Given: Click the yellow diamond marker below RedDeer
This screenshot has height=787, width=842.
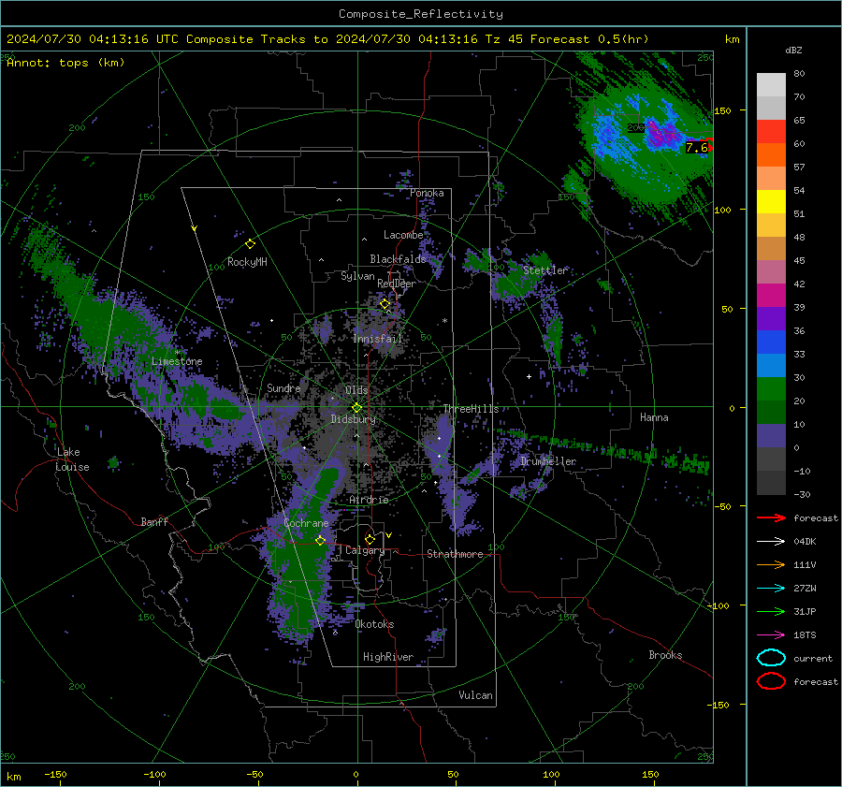Looking at the screenshot, I should coord(385,304).
